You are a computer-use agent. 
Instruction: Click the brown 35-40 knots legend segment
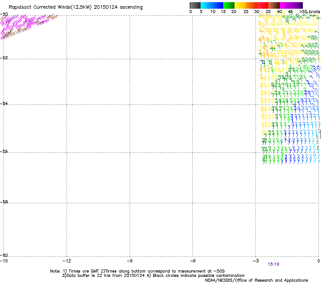(274, 5)
